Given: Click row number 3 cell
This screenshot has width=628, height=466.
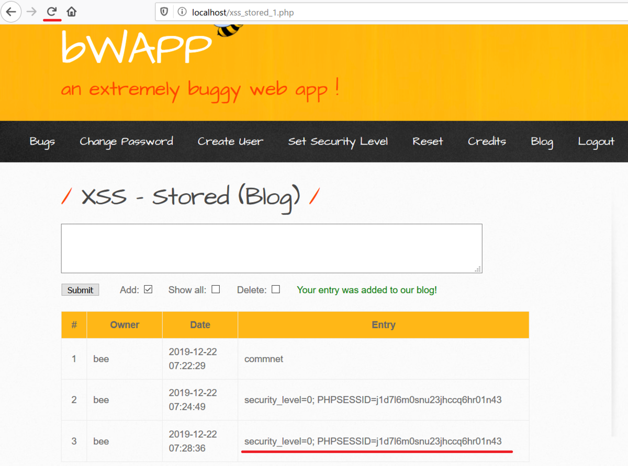Looking at the screenshot, I should [x=74, y=441].
